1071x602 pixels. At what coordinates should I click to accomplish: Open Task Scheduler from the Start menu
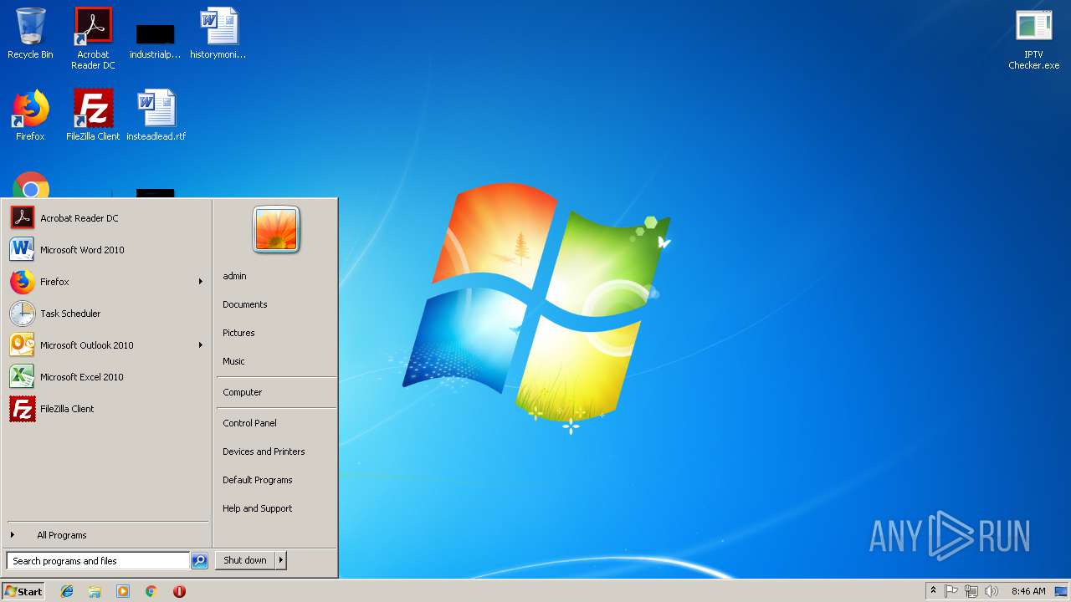coord(107,314)
